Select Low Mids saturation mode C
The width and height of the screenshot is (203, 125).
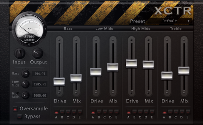click(105, 112)
